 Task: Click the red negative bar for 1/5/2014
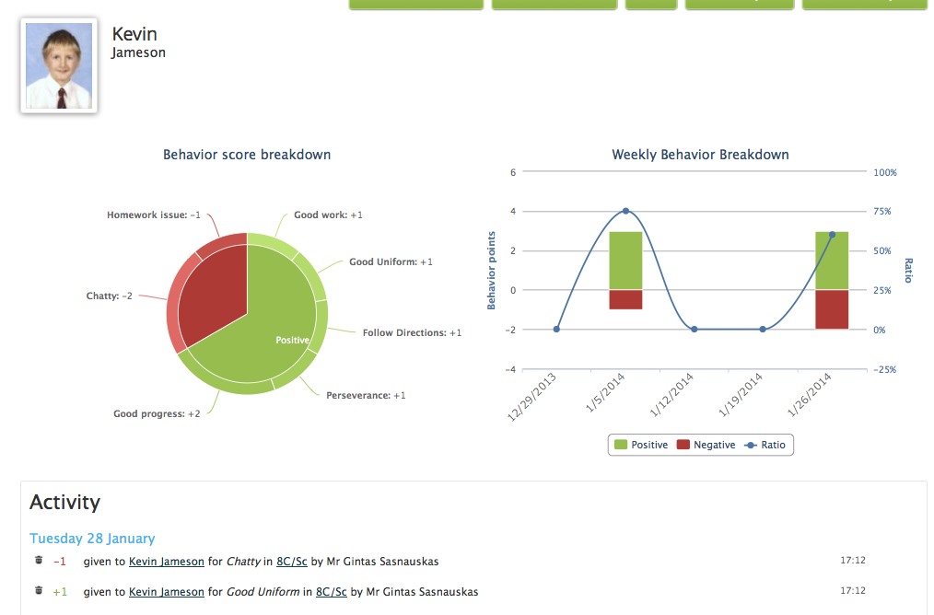pyautogui.click(x=625, y=299)
